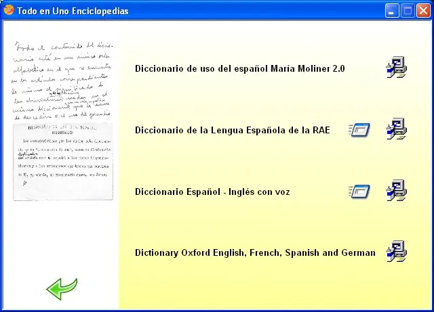Click install icon for RAE dictionary
This screenshot has height=312, width=434.
[x=396, y=129]
